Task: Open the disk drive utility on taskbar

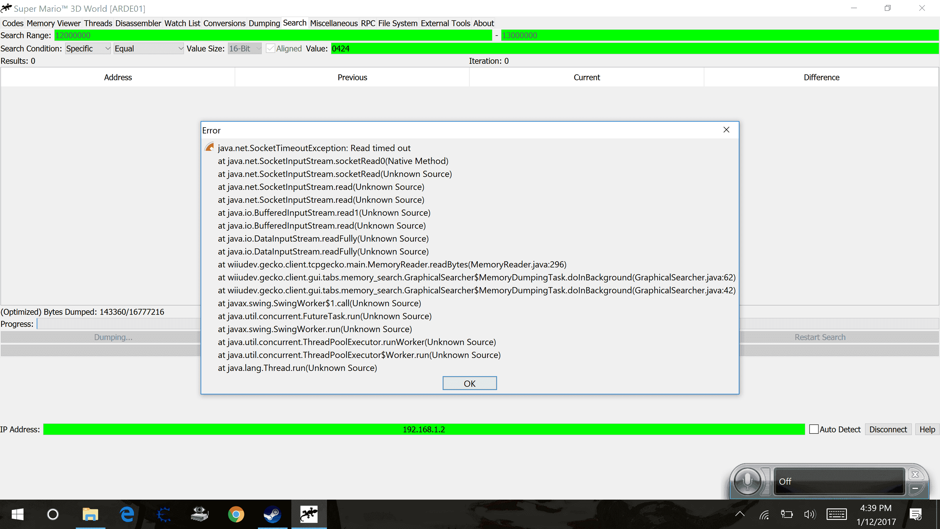Action: click(x=200, y=514)
